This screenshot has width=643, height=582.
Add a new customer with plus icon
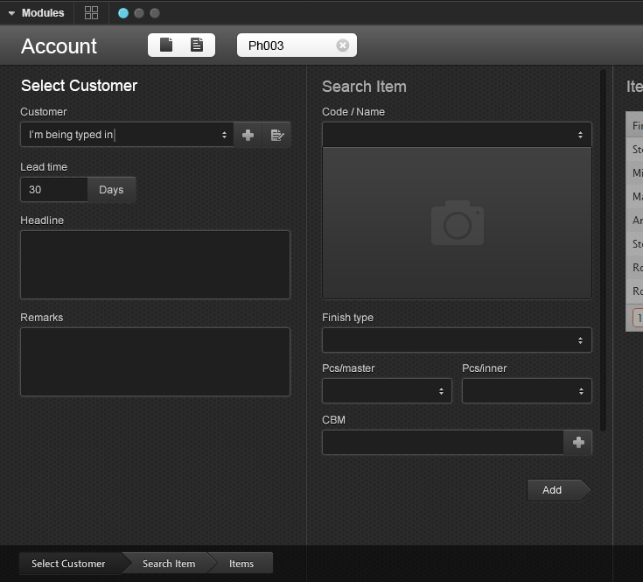pos(248,135)
